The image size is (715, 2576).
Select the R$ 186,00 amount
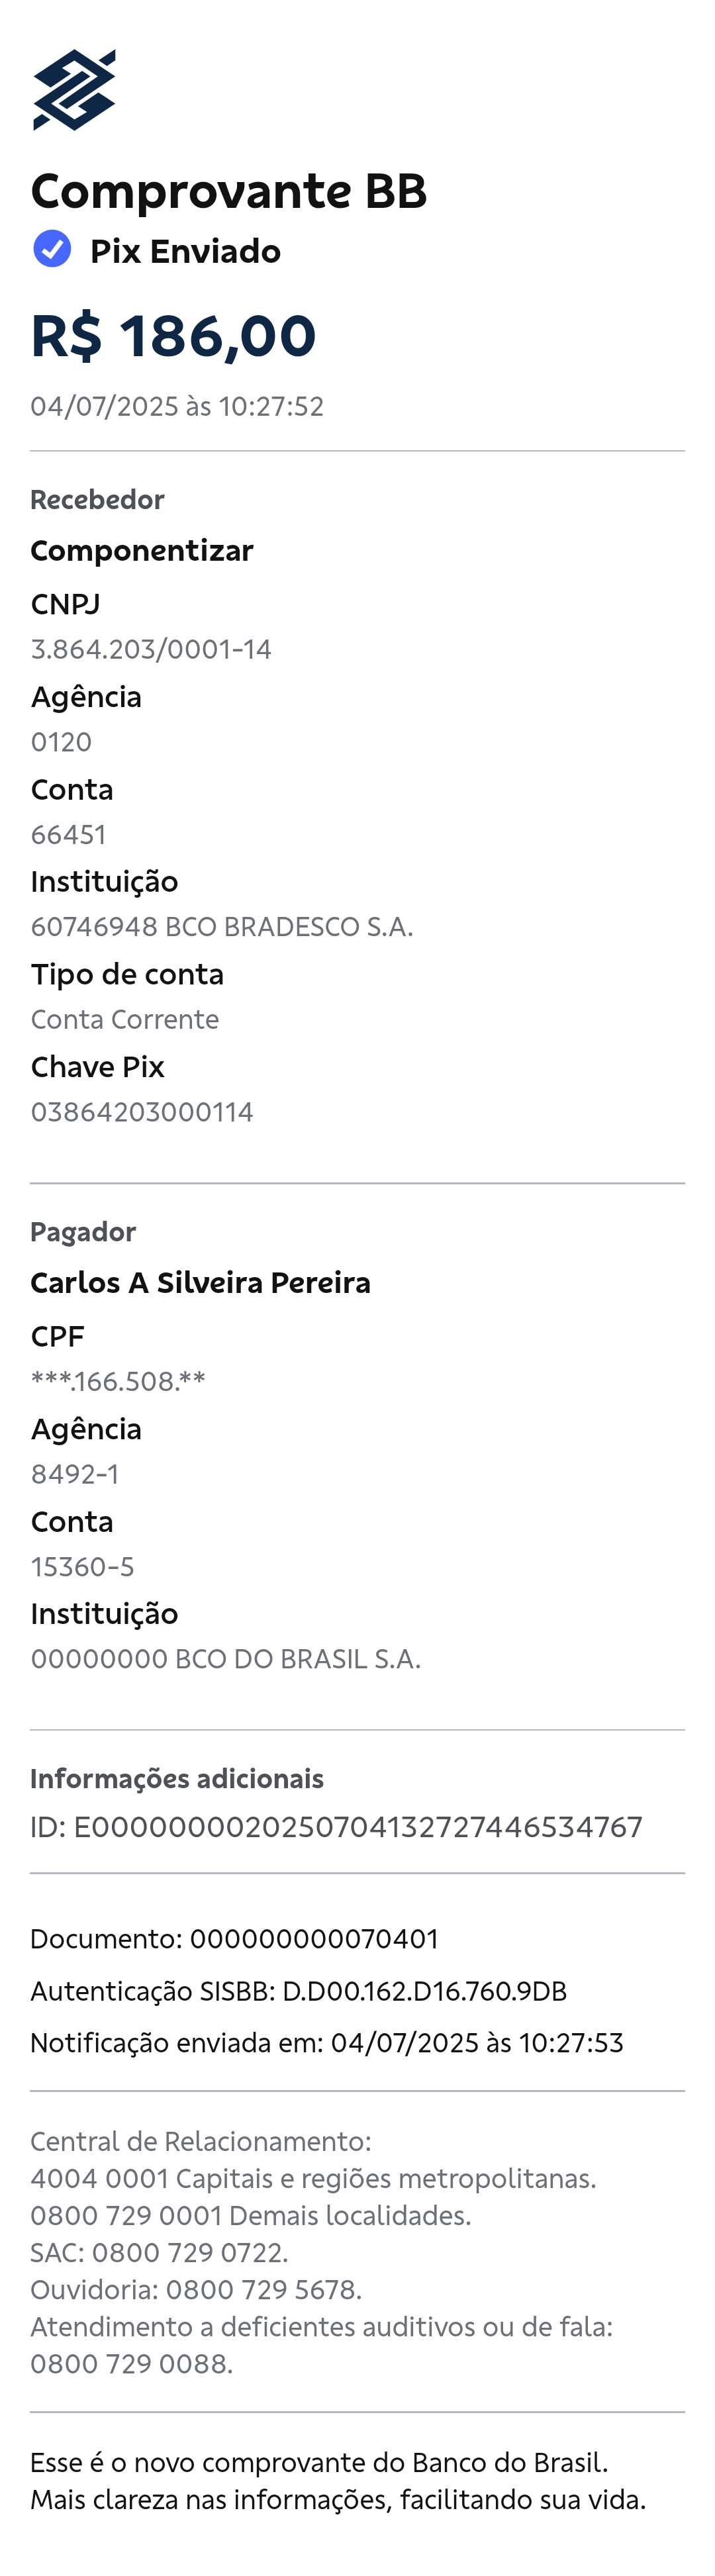(x=173, y=335)
